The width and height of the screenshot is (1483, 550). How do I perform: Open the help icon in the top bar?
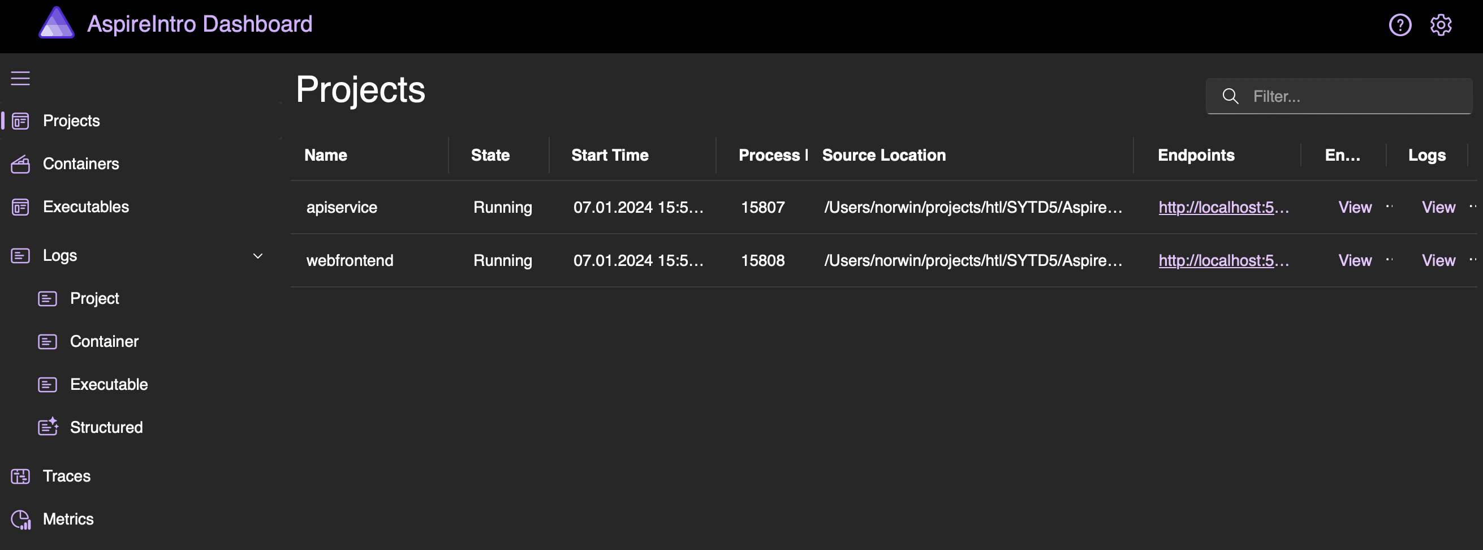[1400, 25]
